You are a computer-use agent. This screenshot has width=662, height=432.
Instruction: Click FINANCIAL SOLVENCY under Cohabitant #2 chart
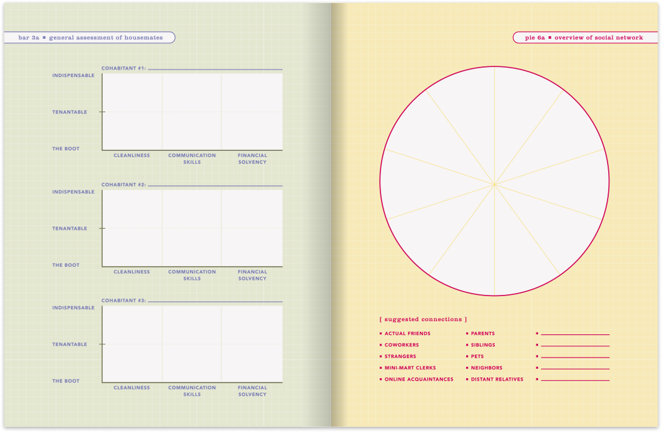click(252, 275)
